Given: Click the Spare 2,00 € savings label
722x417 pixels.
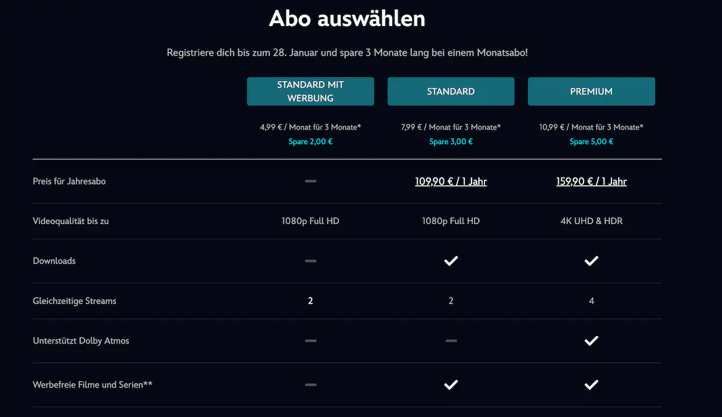Looking at the screenshot, I should click(x=311, y=141).
